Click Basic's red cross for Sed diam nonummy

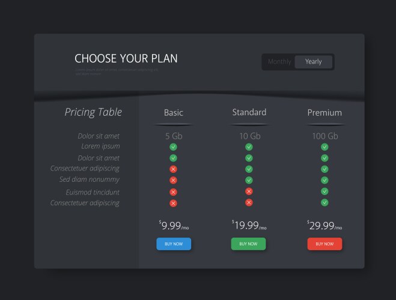173,180
